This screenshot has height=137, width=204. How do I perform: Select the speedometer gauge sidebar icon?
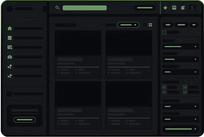pos(10,57)
